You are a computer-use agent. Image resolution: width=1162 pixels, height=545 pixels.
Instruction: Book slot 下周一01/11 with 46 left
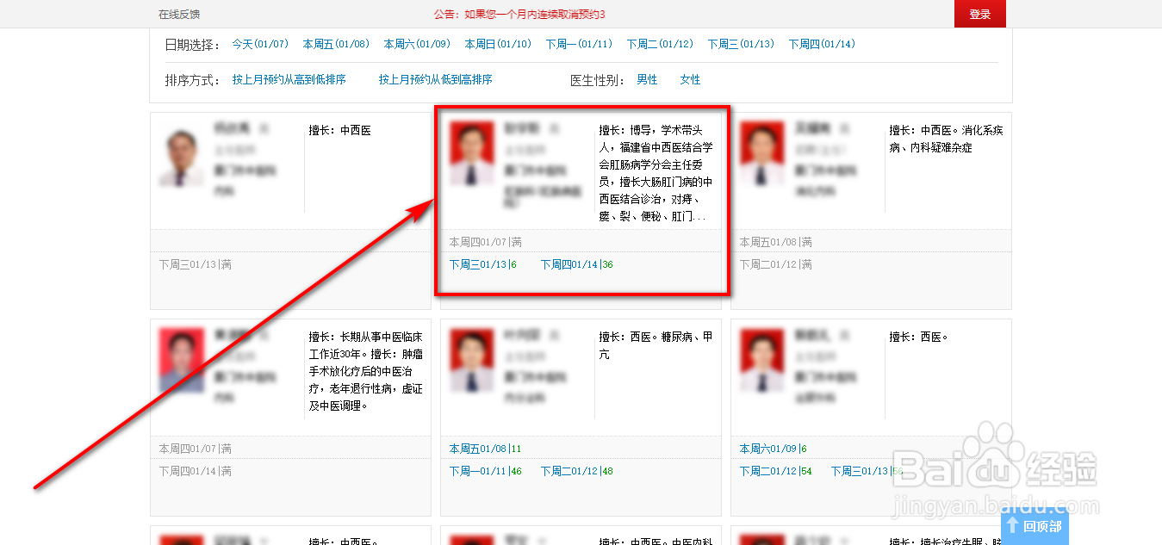(x=486, y=471)
